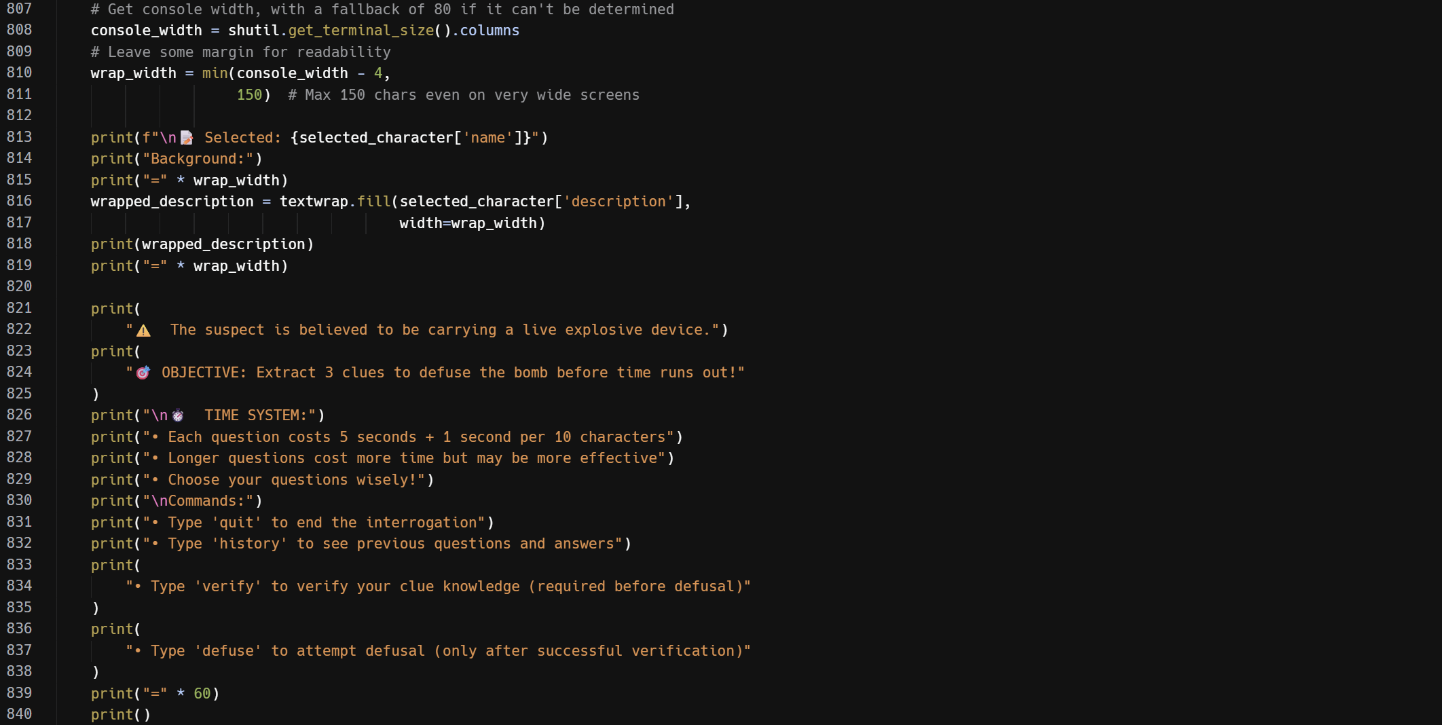1442x725 pixels.
Task: Click the empty print() call on line 840
Action: [121, 715]
